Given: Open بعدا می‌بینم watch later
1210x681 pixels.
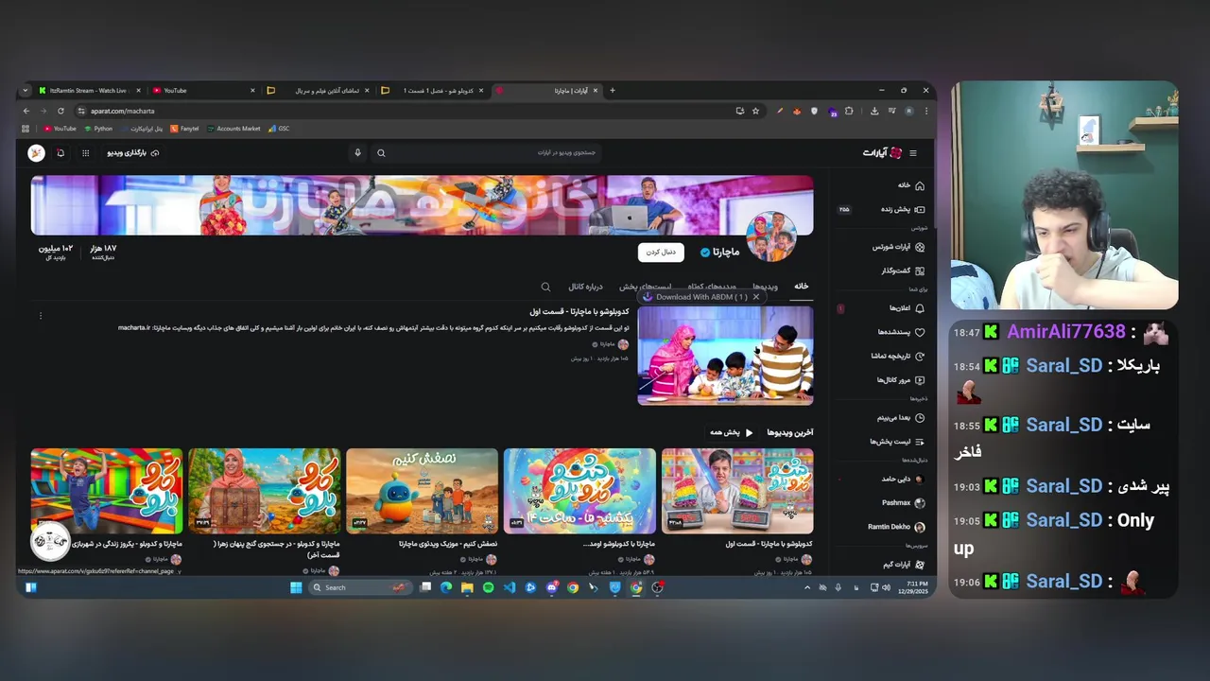Looking at the screenshot, I should point(901,417).
